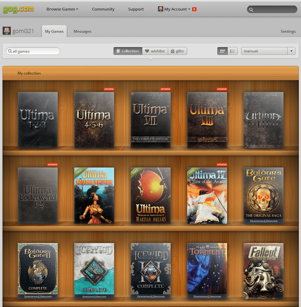Show the gifts section

[177, 51]
